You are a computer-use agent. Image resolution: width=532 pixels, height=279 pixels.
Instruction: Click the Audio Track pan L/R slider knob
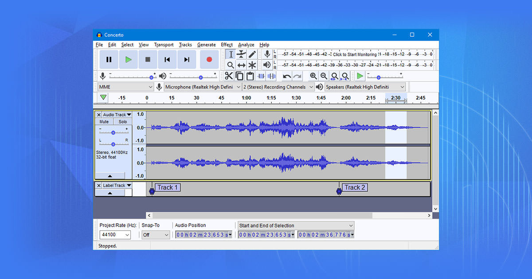pyautogui.click(x=113, y=144)
